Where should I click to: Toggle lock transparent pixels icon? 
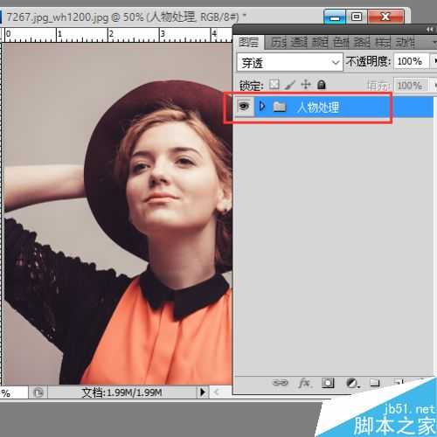(274, 85)
